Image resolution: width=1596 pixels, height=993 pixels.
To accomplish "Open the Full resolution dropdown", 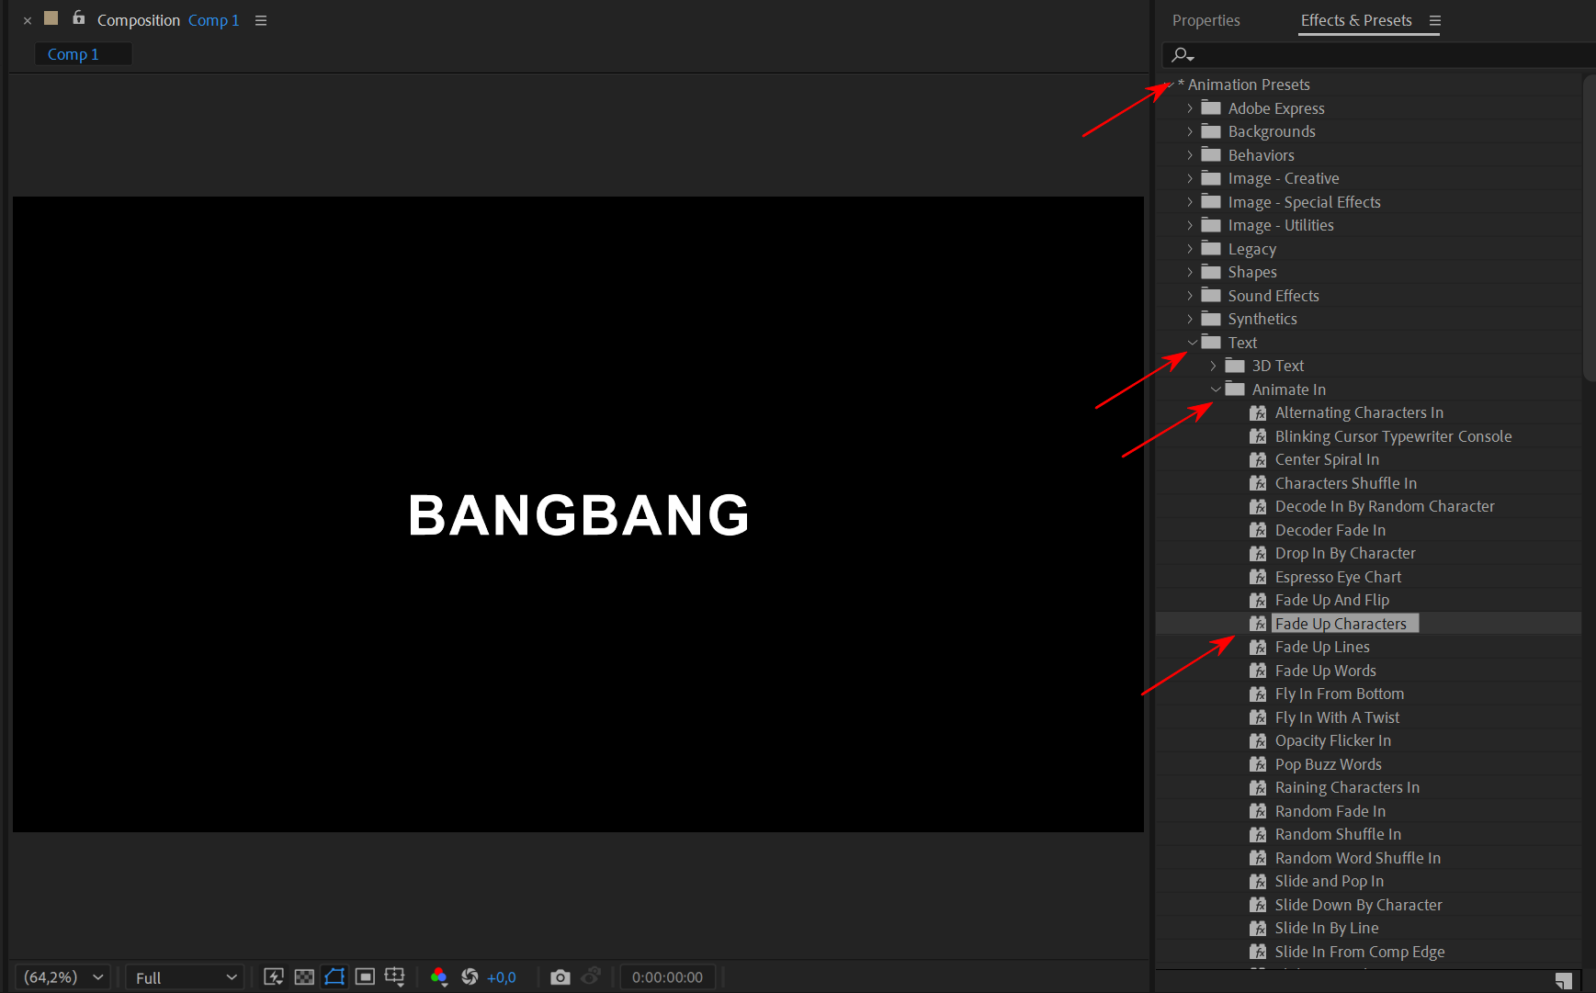I will (x=185, y=977).
